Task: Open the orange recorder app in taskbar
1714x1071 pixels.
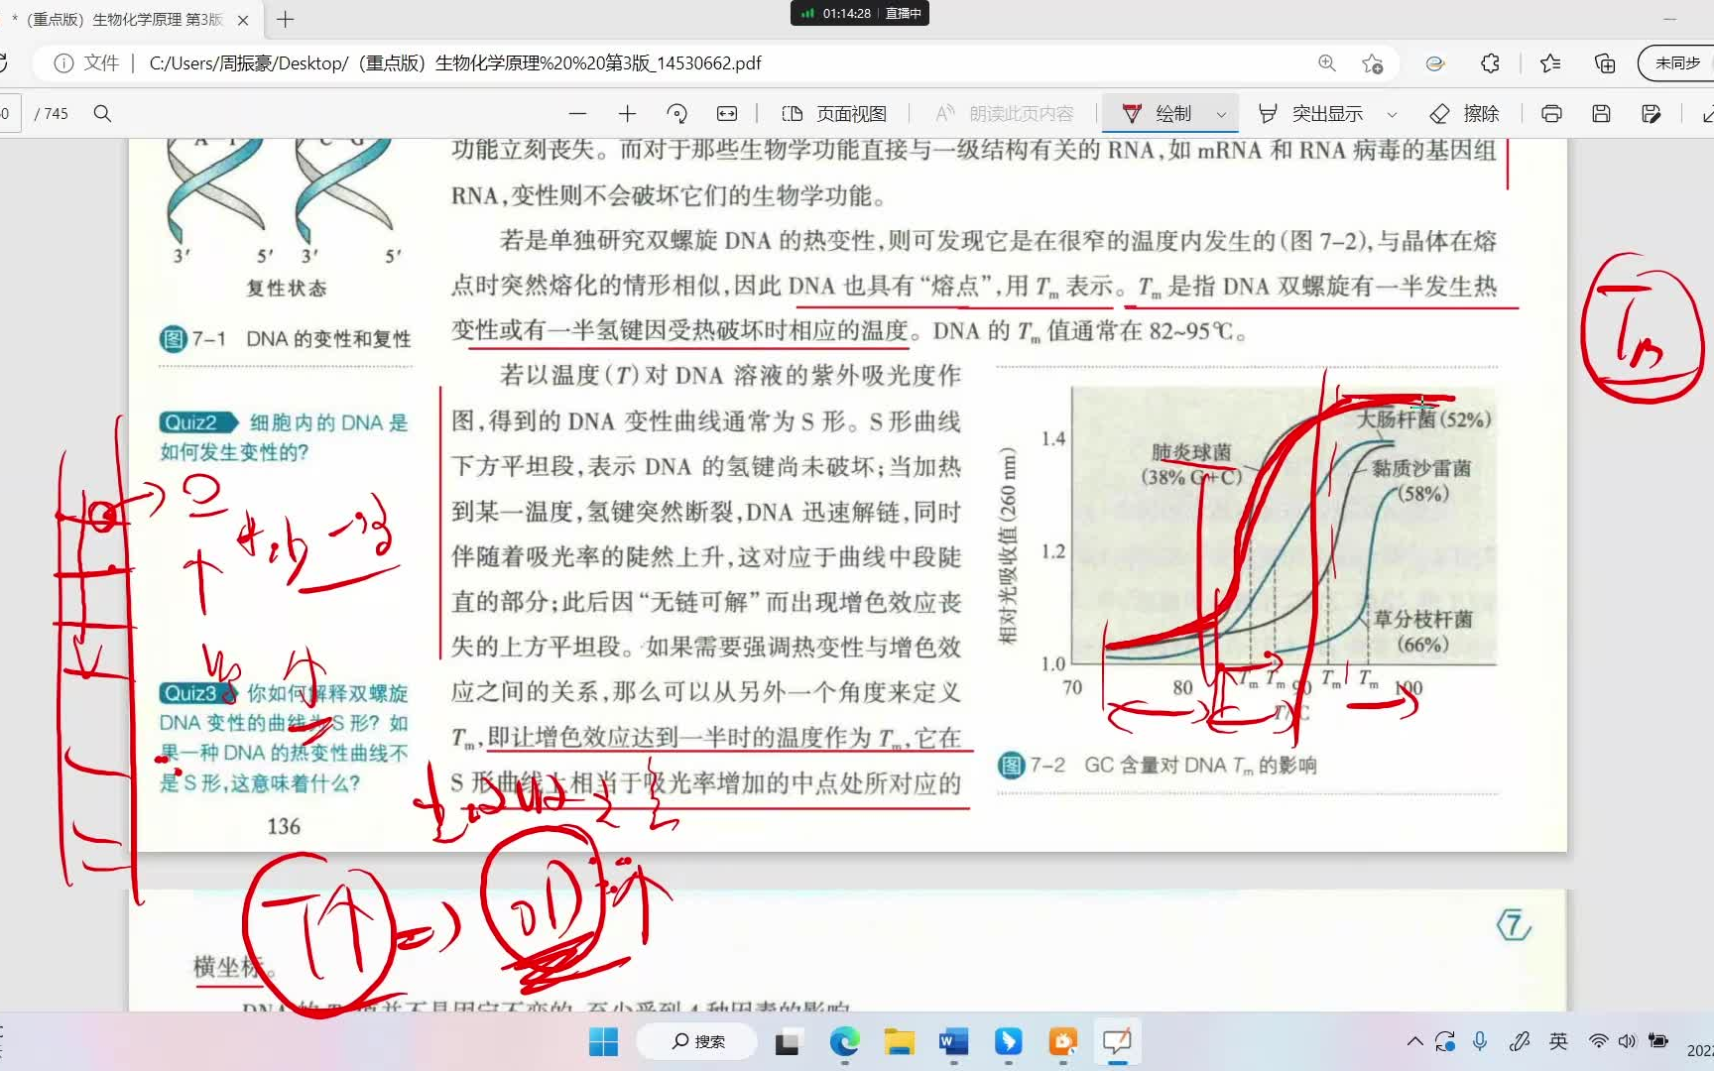Action: (x=1063, y=1041)
